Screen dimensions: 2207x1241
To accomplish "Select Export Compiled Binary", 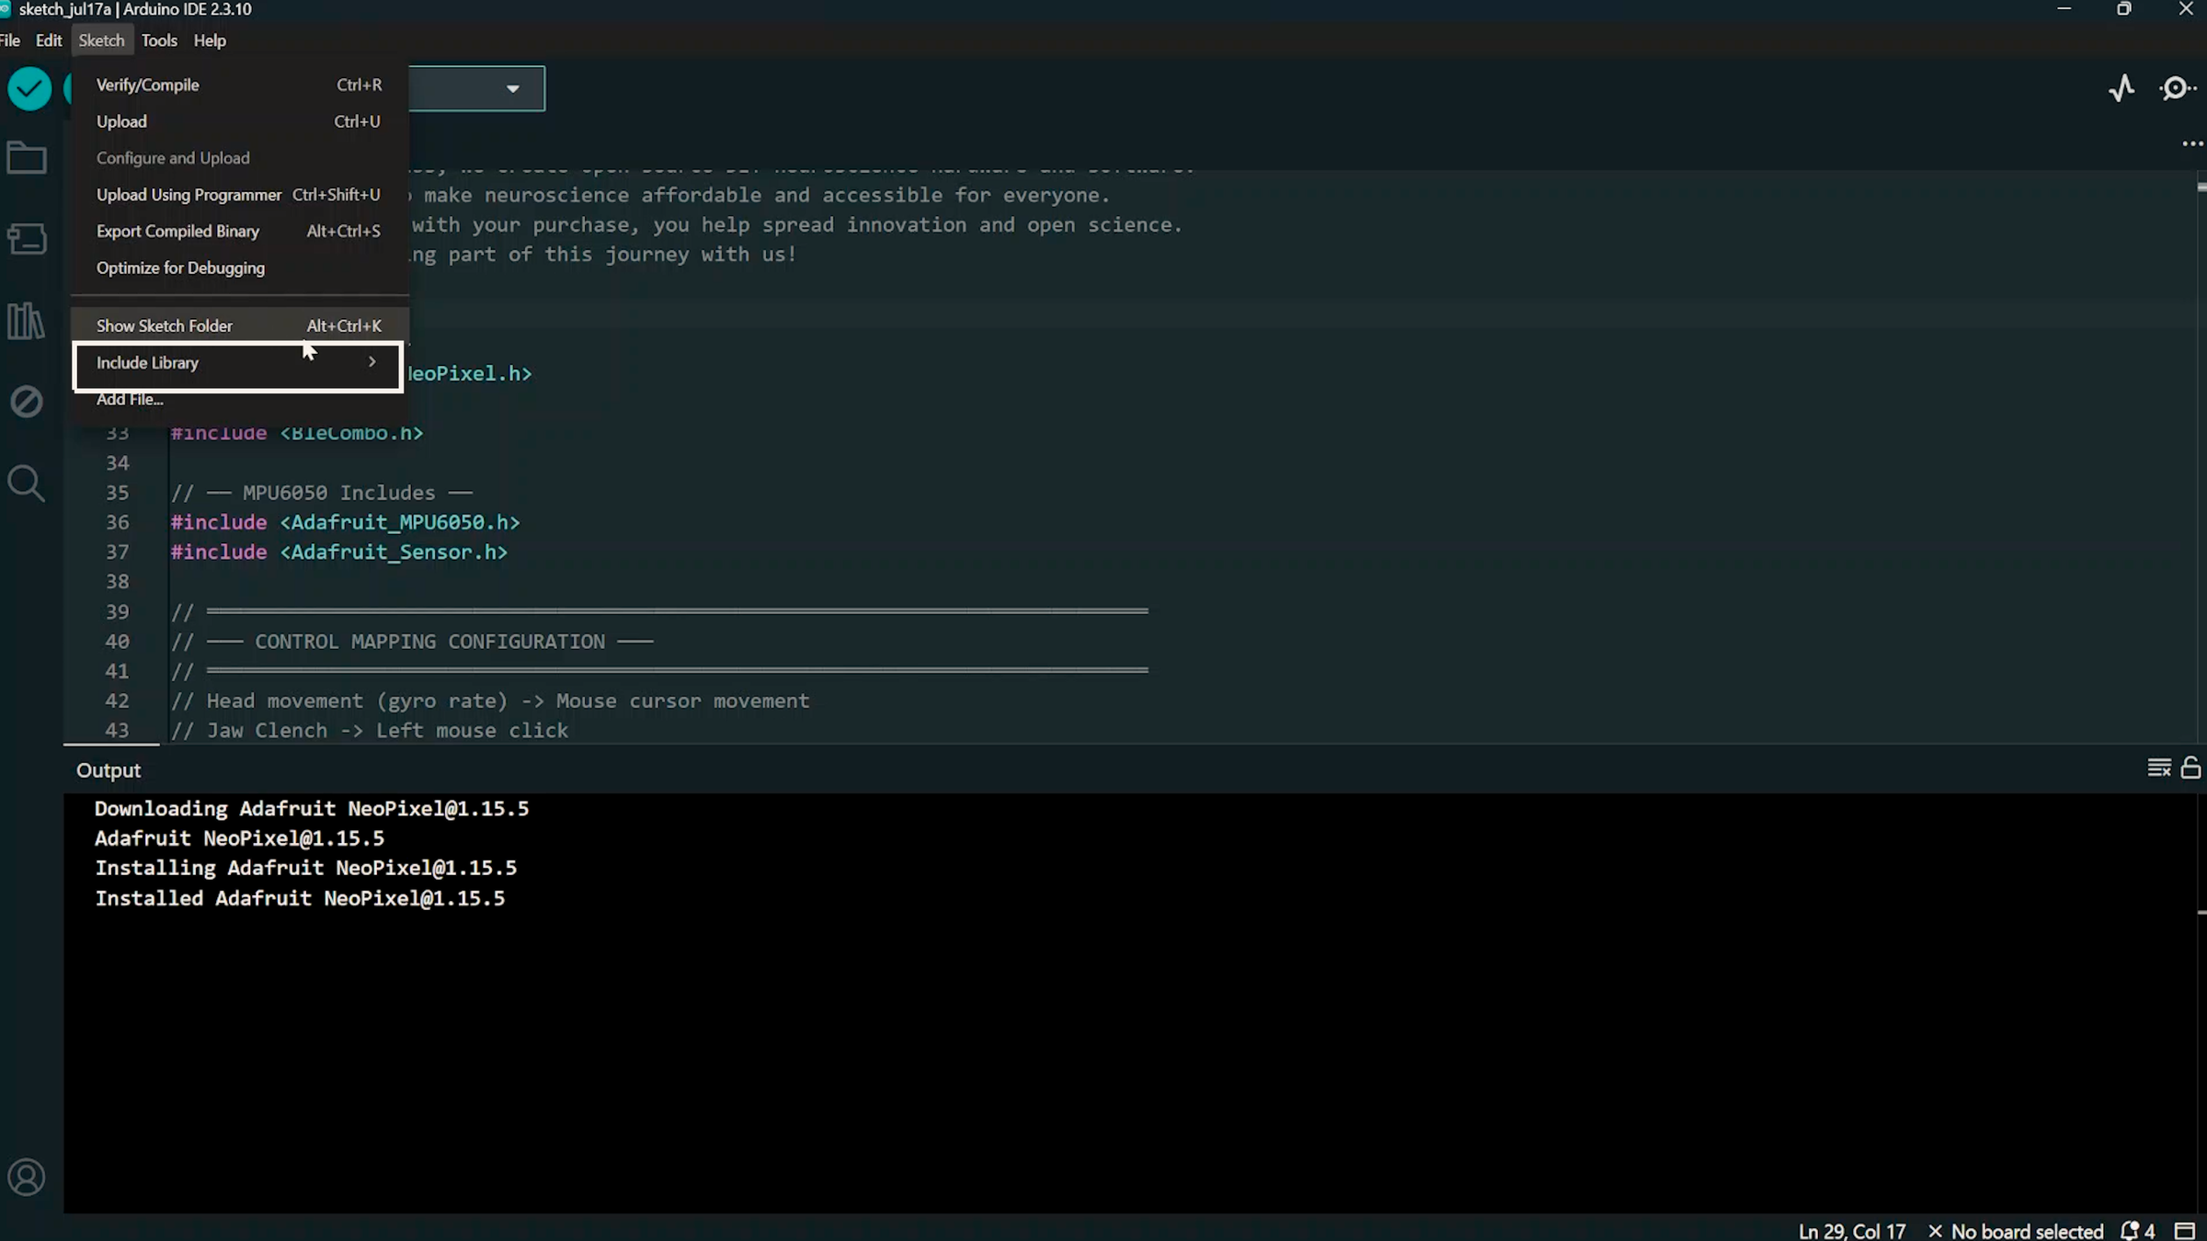I will 239,232.
